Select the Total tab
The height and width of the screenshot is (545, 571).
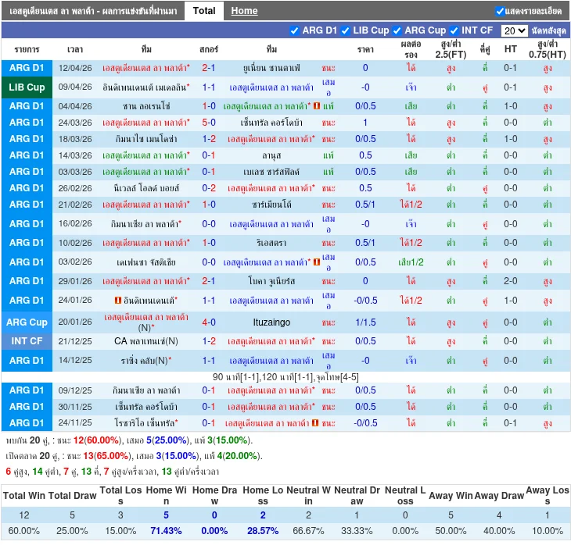(x=204, y=11)
